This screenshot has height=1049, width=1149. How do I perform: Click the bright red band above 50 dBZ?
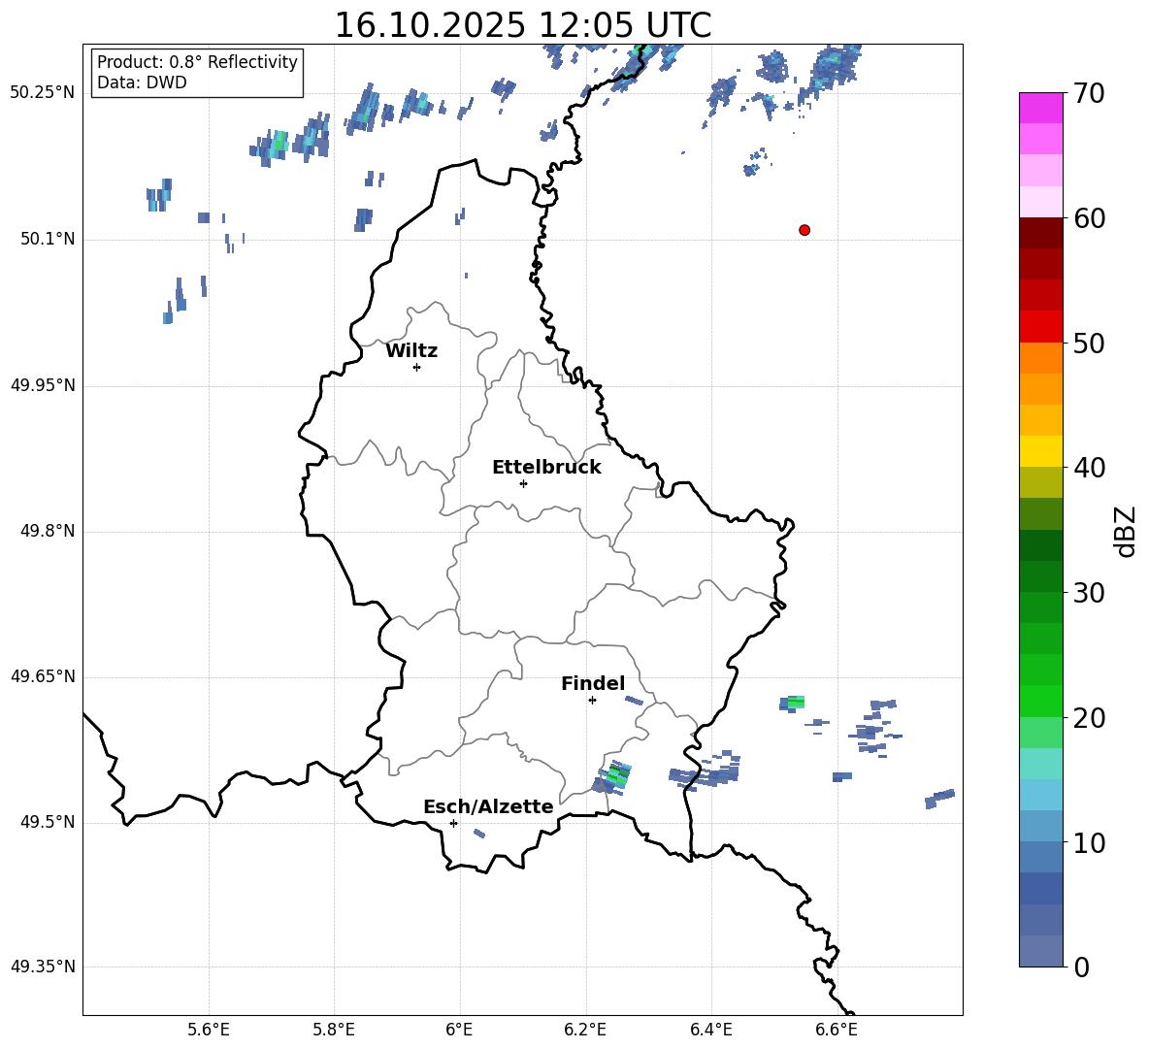click(1041, 326)
